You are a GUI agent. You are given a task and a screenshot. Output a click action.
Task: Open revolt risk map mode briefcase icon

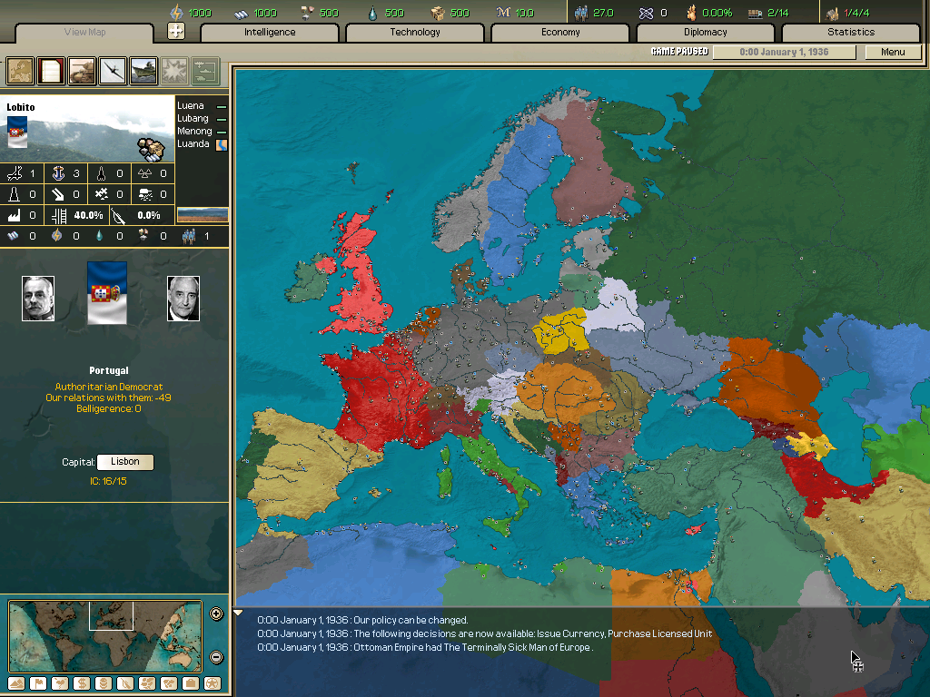point(191,683)
